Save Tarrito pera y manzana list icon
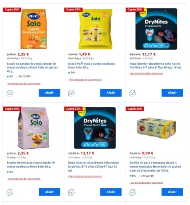This screenshot has width=190, height=205. pos(133,192)
